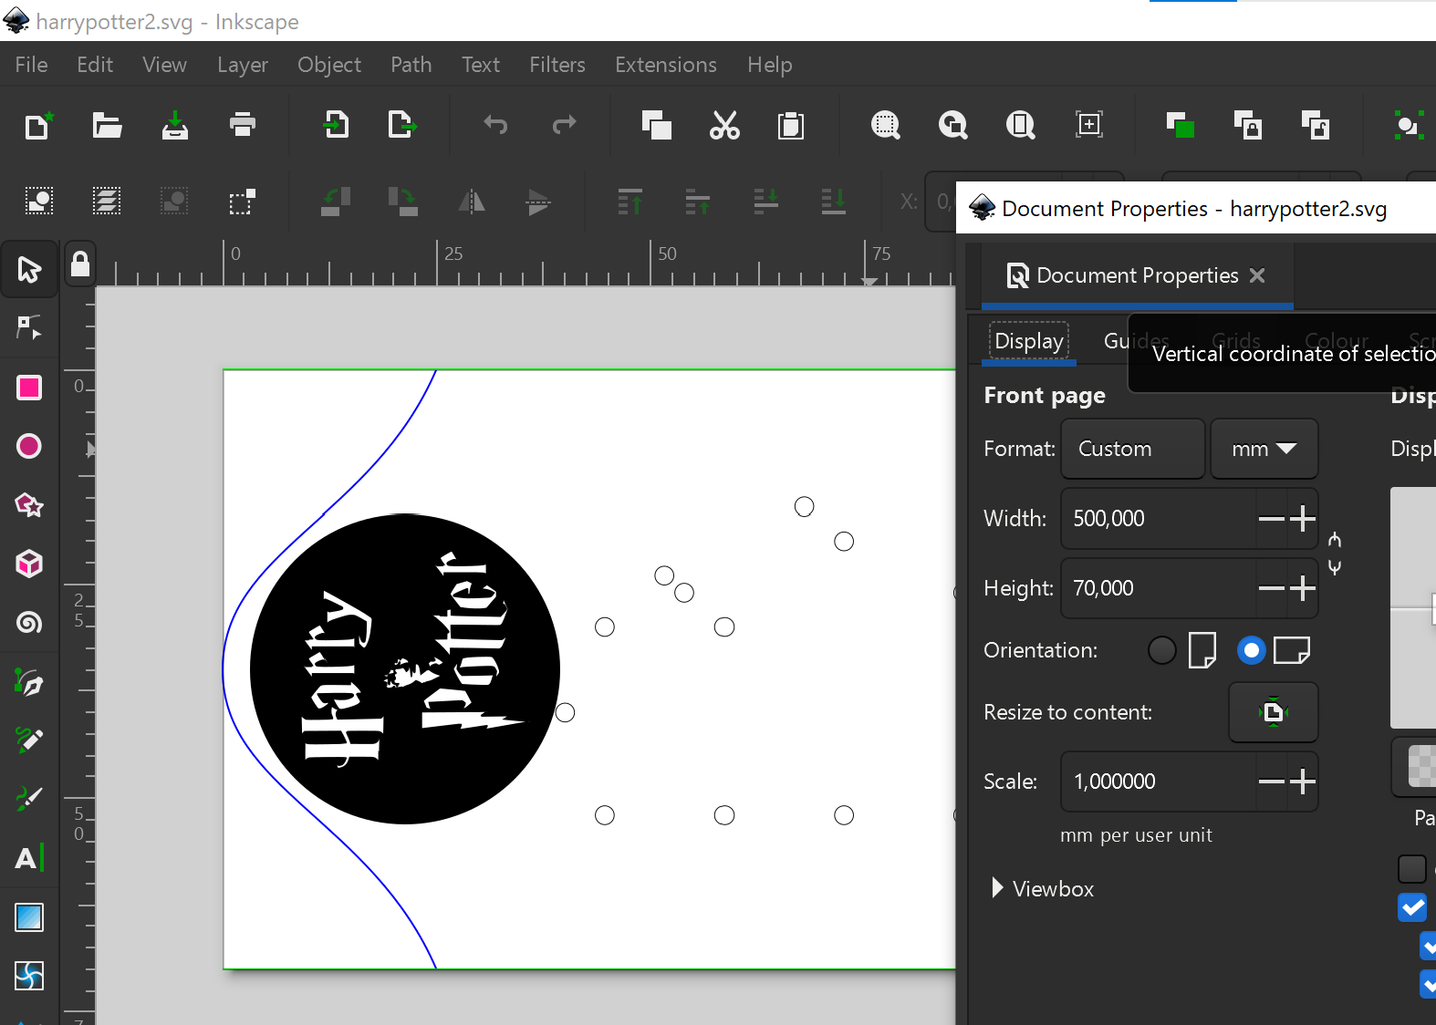Select the Ellipse tool
The image size is (1436, 1025).
click(x=29, y=446)
